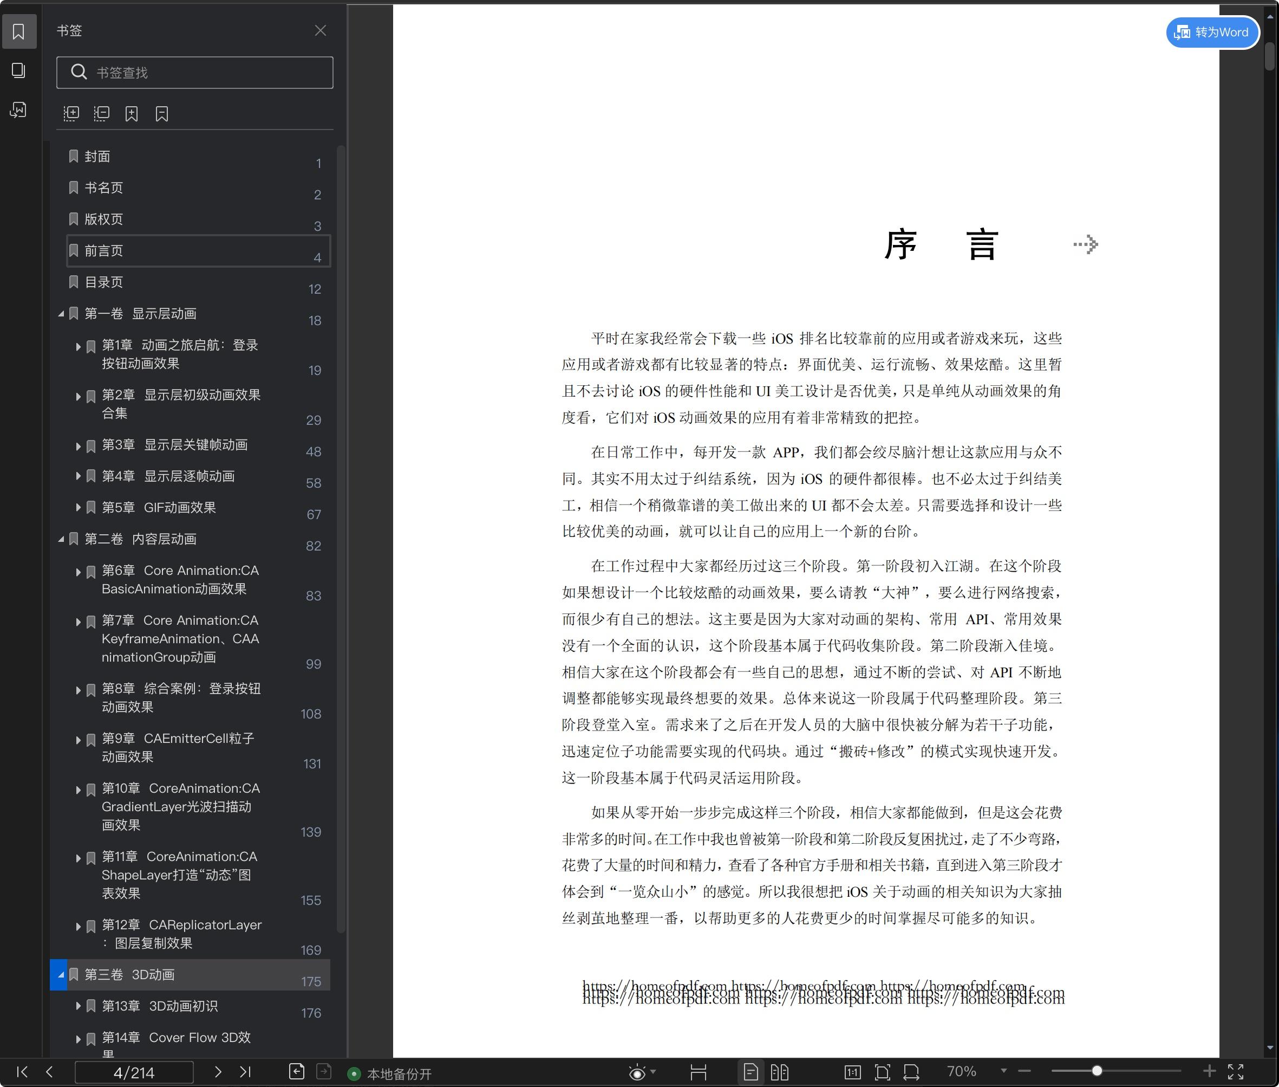The height and width of the screenshot is (1087, 1279).
Task: Click the bookmarks list scrollbar
Action: pyautogui.click(x=341, y=539)
